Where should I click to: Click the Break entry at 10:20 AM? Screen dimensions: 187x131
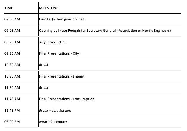coord(43,65)
